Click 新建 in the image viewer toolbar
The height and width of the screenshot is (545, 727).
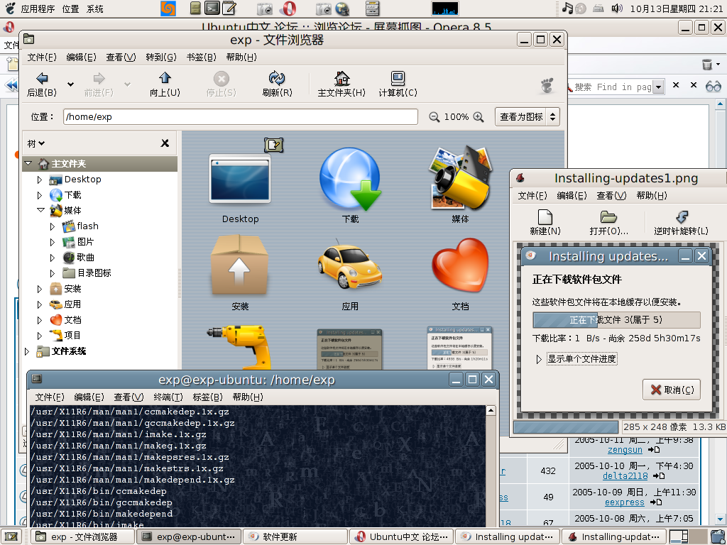pyautogui.click(x=545, y=222)
